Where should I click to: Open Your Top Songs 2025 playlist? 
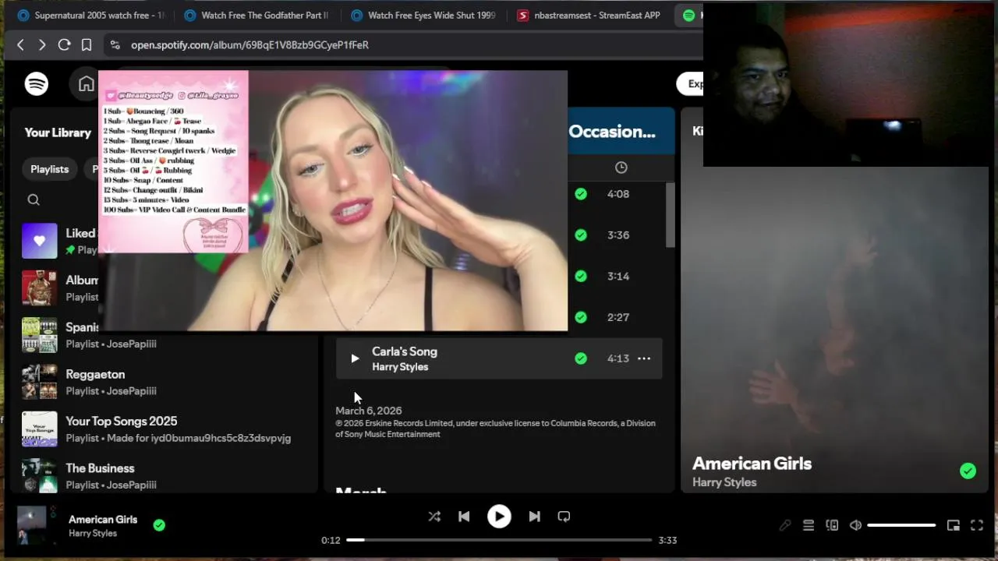point(165,429)
